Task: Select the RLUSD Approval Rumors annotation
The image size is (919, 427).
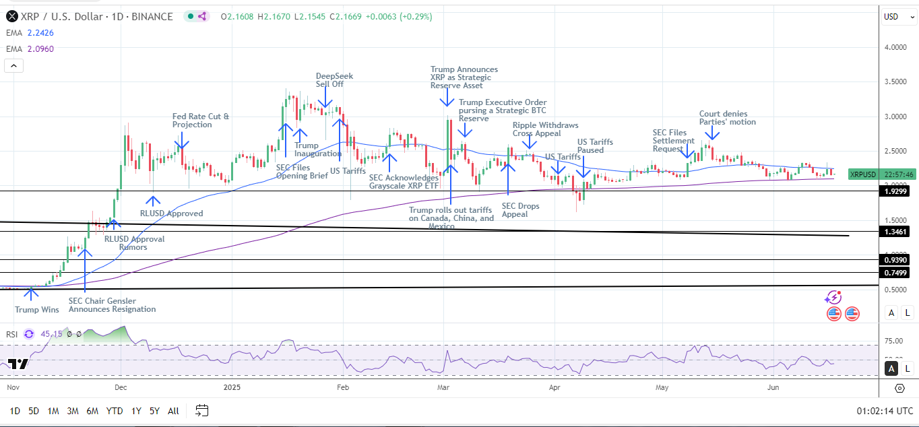Action: click(133, 243)
